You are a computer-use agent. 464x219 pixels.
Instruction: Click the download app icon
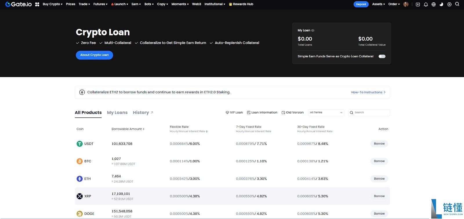(418, 4)
